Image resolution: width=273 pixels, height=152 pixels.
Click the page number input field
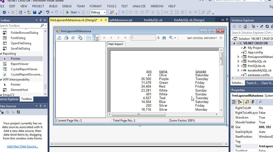(x=143, y=38)
